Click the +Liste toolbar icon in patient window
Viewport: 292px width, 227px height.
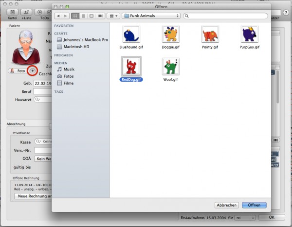pos(26,12)
